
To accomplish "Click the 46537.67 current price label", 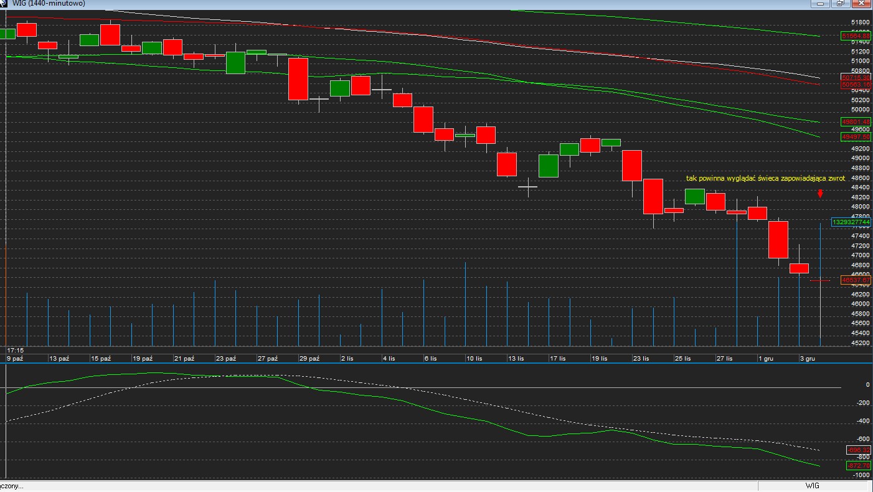I will click(856, 280).
